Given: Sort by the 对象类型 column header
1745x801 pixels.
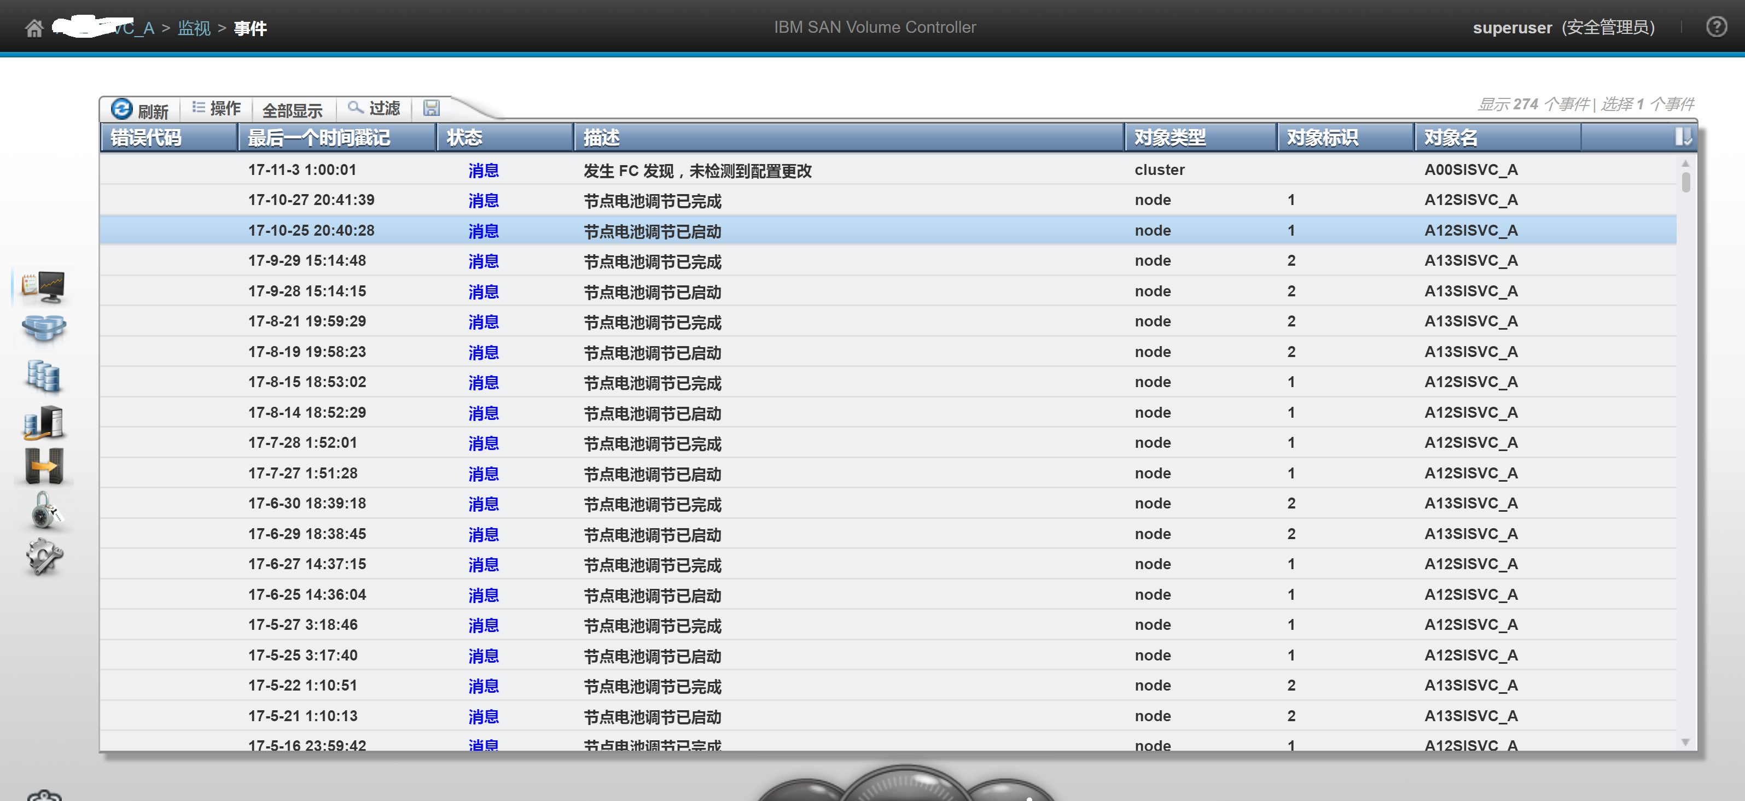Looking at the screenshot, I should click(x=1200, y=137).
